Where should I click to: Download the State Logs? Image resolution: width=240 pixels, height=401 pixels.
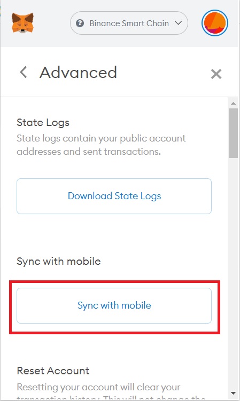pos(114,196)
